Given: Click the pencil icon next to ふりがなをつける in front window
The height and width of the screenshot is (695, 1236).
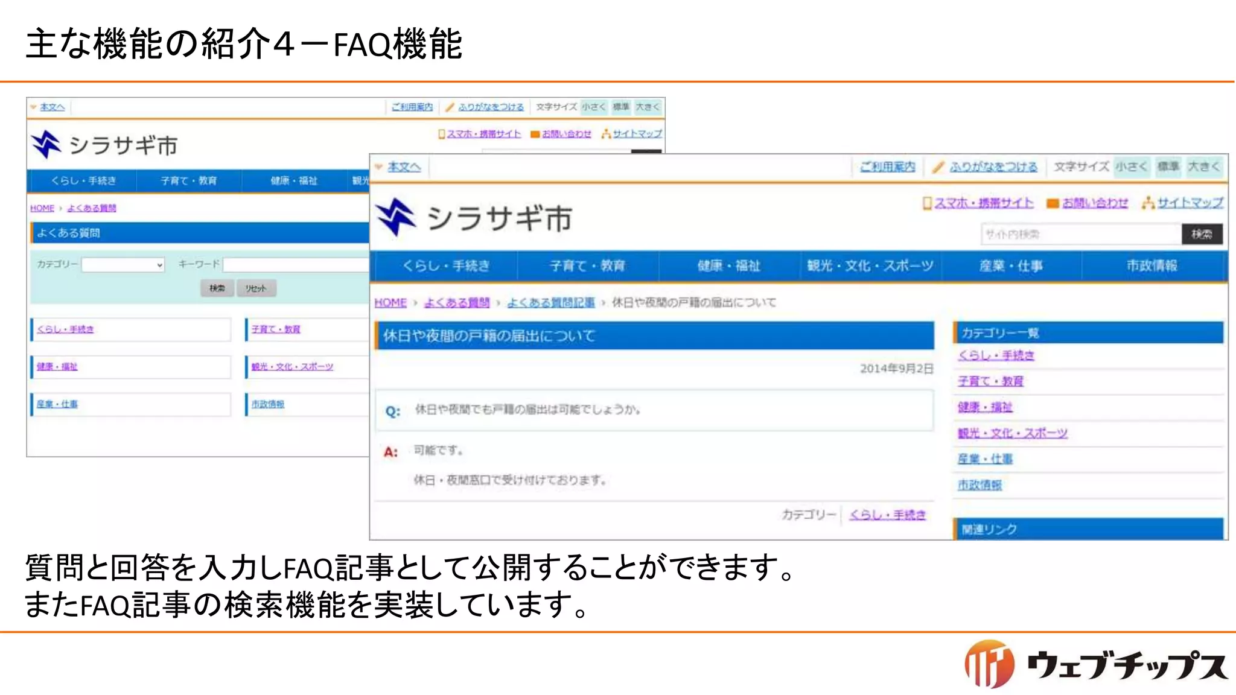Looking at the screenshot, I should (x=937, y=167).
